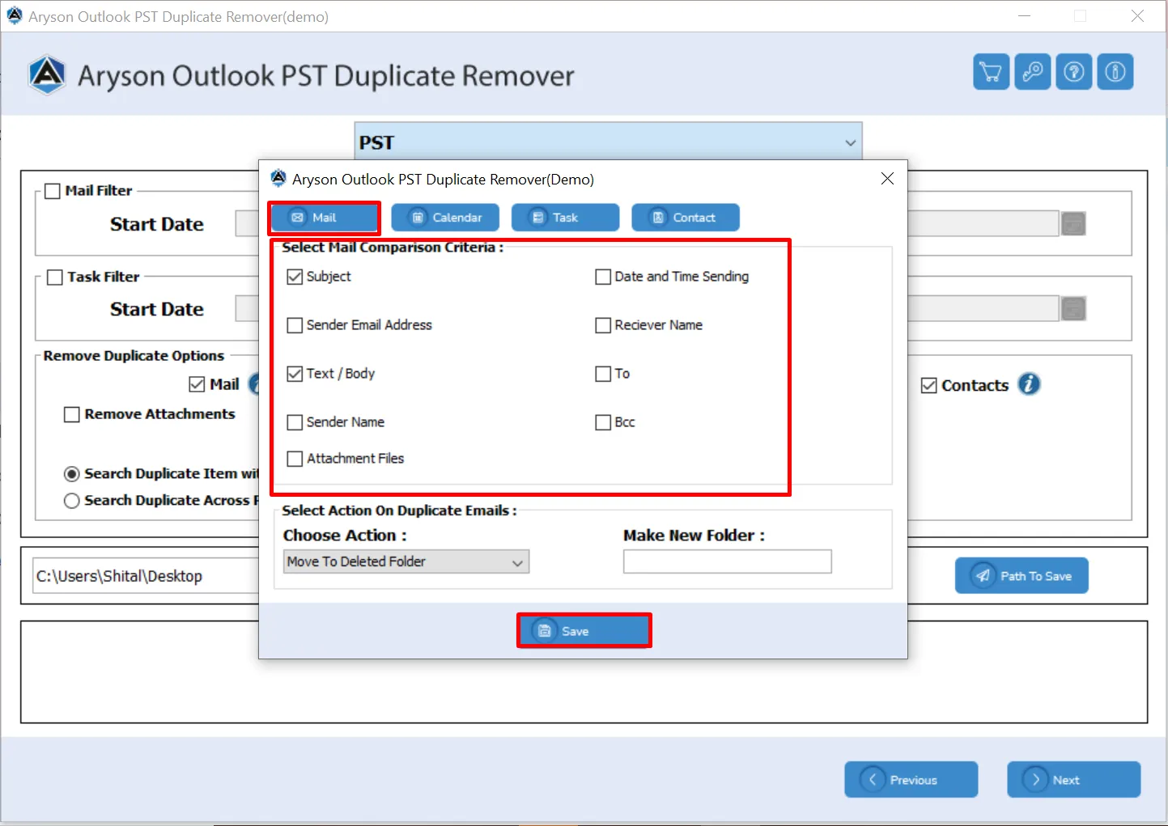Tick the Date and Time Sending option

(603, 277)
